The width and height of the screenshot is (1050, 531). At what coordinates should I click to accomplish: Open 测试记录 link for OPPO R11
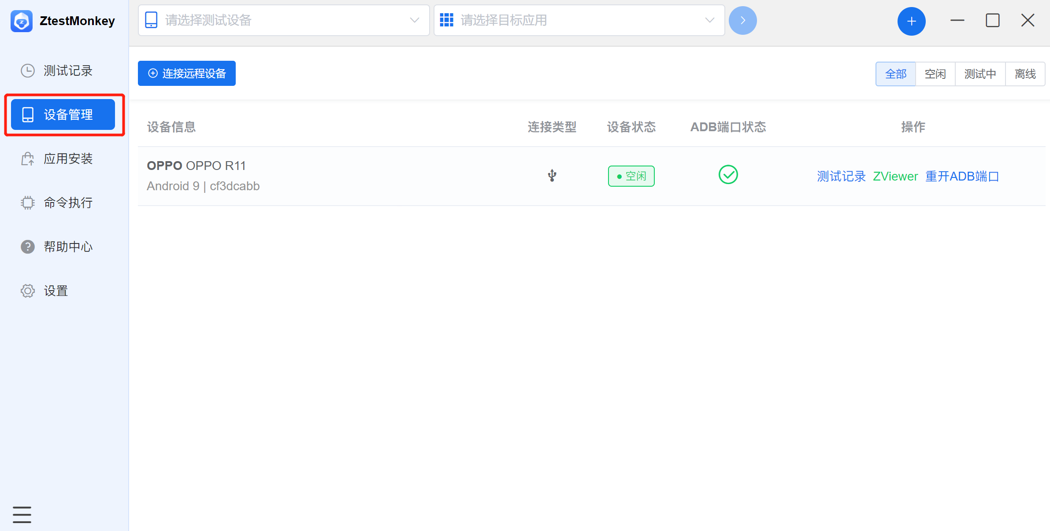pyautogui.click(x=841, y=177)
